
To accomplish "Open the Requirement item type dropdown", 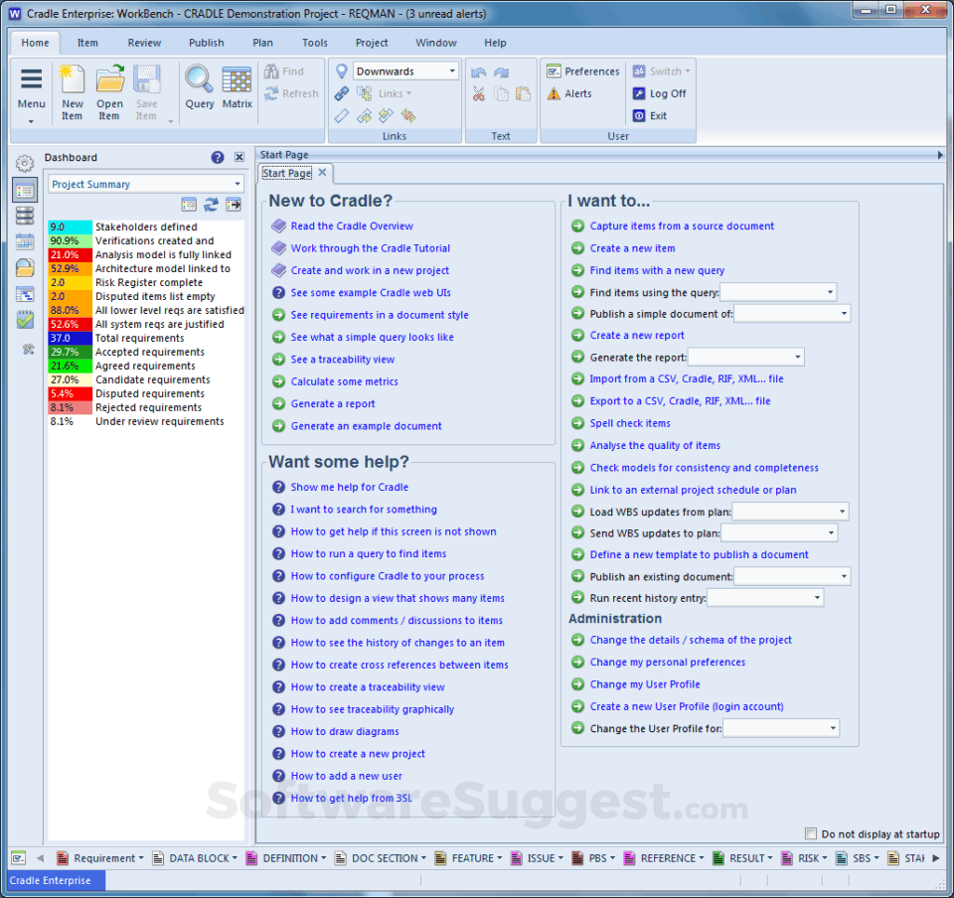I will coord(141,858).
